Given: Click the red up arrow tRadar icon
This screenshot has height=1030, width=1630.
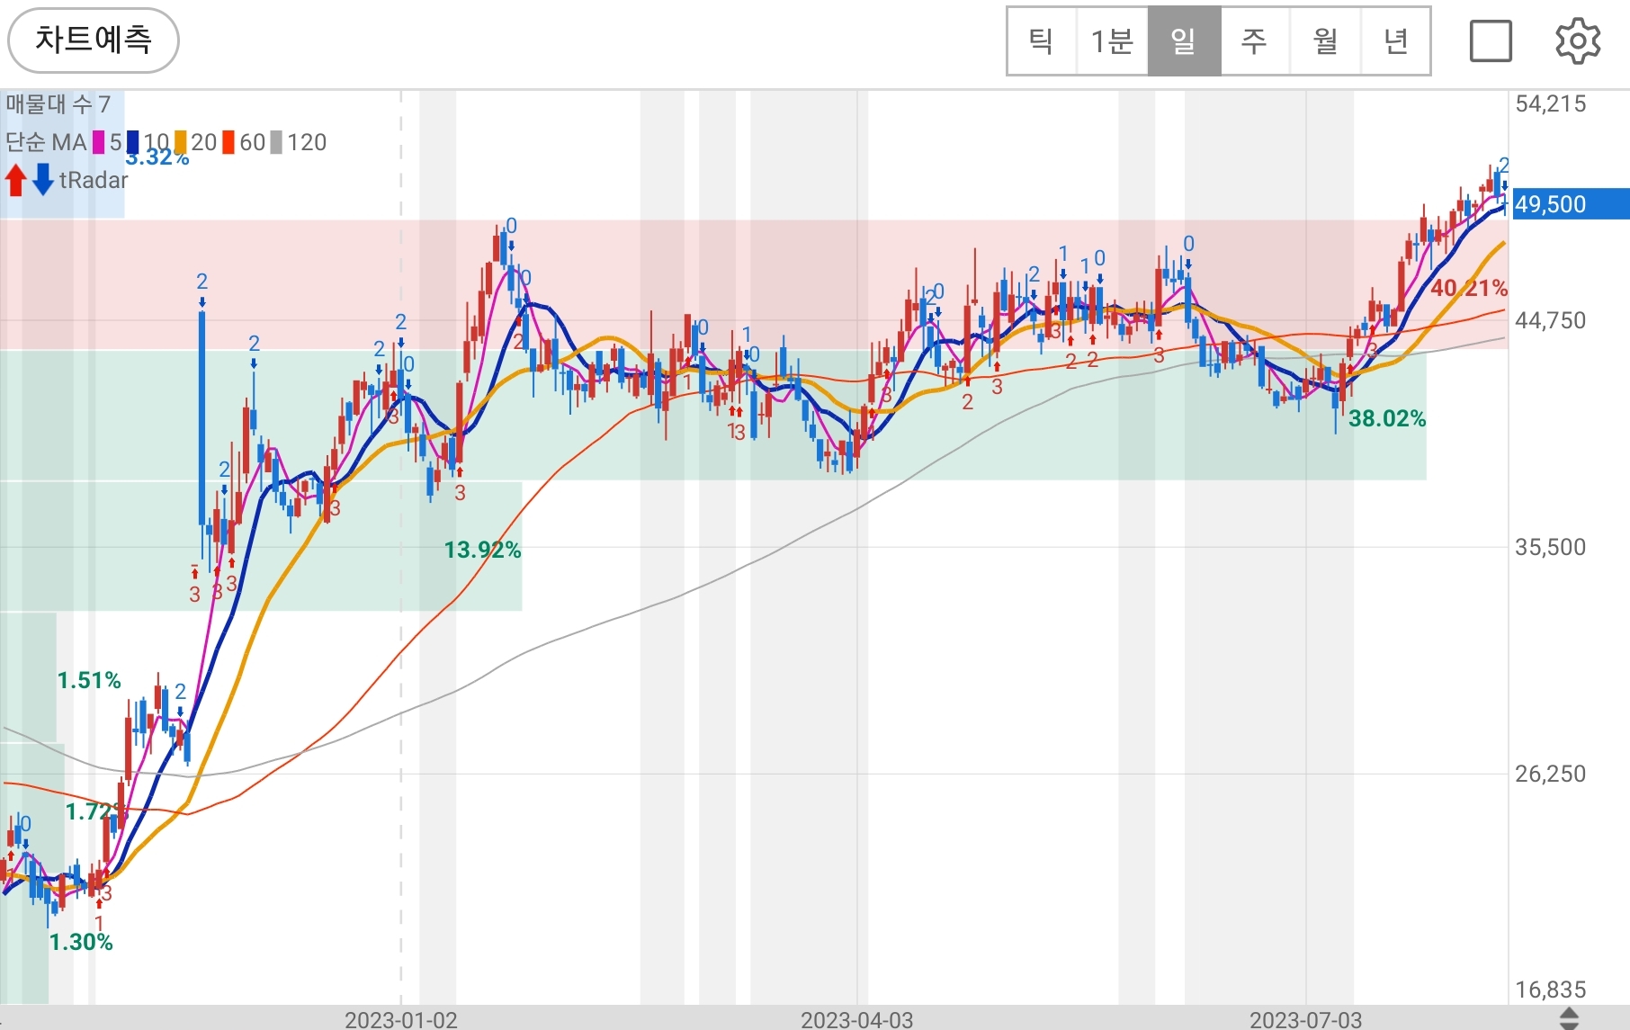Looking at the screenshot, I should (x=15, y=180).
